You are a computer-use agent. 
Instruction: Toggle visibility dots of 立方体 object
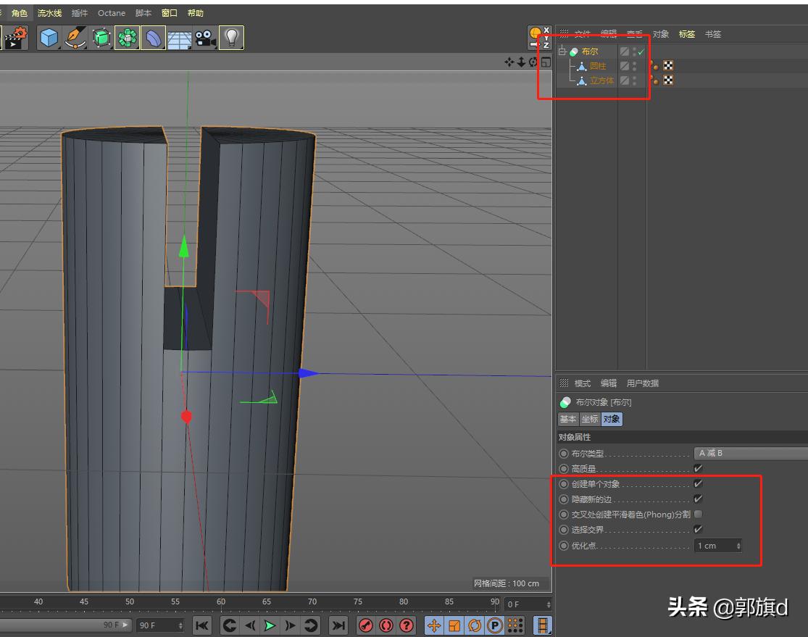click(634, 80)
